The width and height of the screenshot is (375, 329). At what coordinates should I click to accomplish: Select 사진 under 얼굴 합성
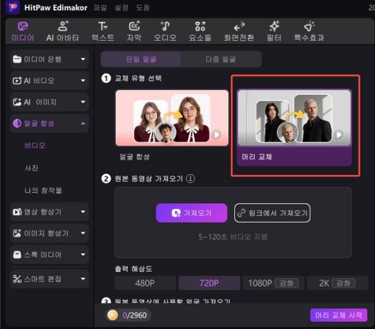(32, 168)
